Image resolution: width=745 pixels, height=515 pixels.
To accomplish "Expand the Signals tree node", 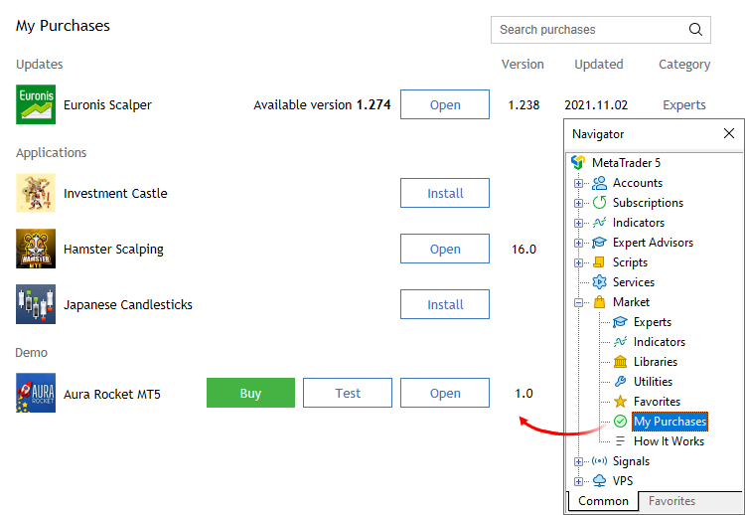I will (578, 461).
